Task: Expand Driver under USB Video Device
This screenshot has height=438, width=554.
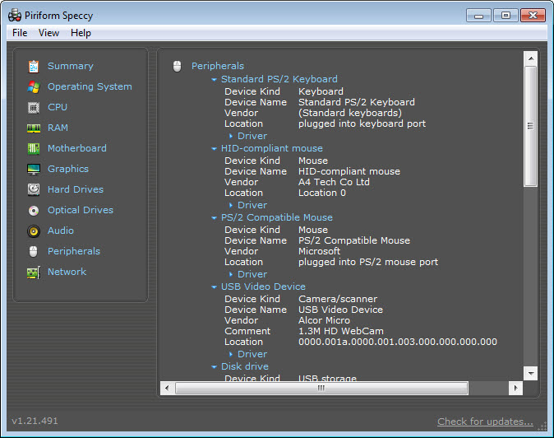Action: (231, 354)
